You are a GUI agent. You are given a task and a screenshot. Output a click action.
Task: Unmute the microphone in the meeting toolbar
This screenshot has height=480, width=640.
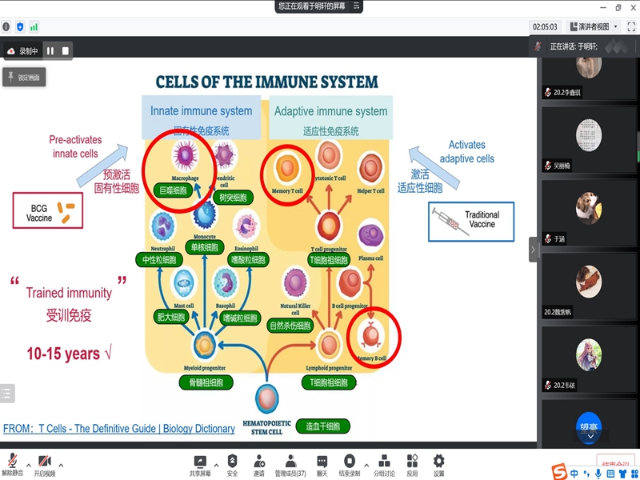(12, 462)
